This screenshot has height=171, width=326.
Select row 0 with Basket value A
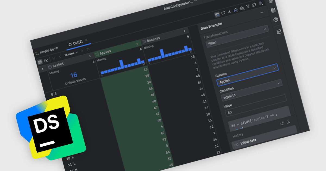[54, 94]
